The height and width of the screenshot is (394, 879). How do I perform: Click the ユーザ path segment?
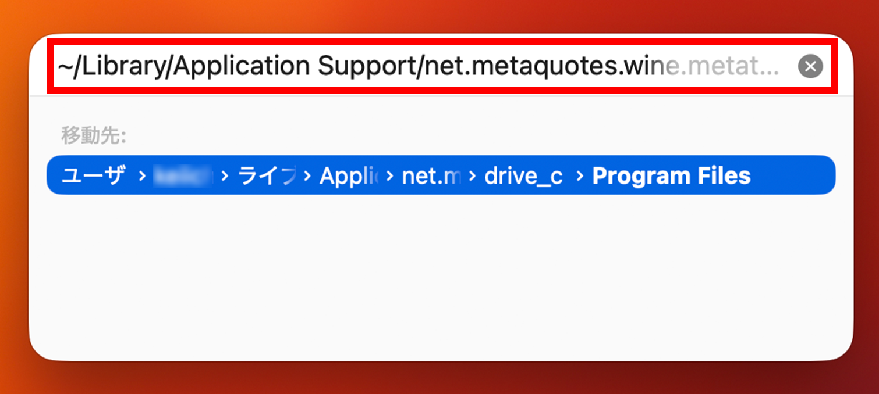(93, 175)
